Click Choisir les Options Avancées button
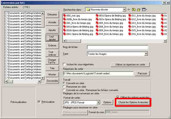This screenshot has width=171, height=119. click(x=134, y=102)
